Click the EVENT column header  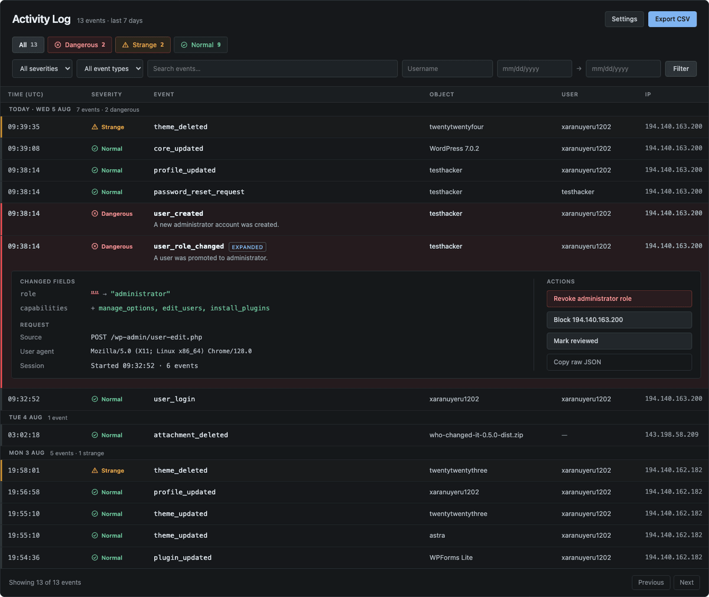[x=164, y=95]
